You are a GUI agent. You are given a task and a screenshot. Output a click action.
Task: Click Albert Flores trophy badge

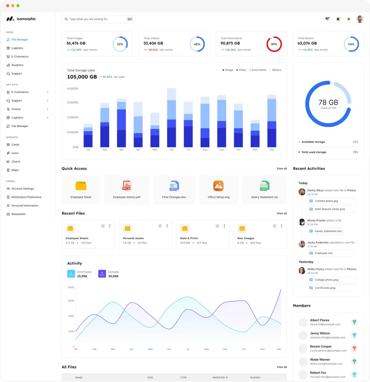coord(354,322)
